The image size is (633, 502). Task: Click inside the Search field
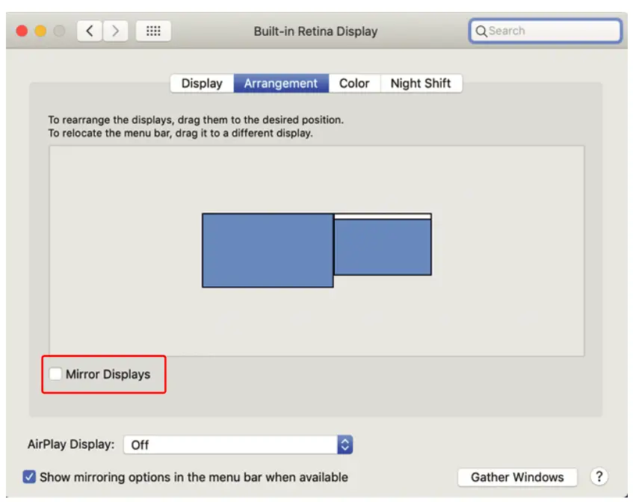click(x=546, y=31)
